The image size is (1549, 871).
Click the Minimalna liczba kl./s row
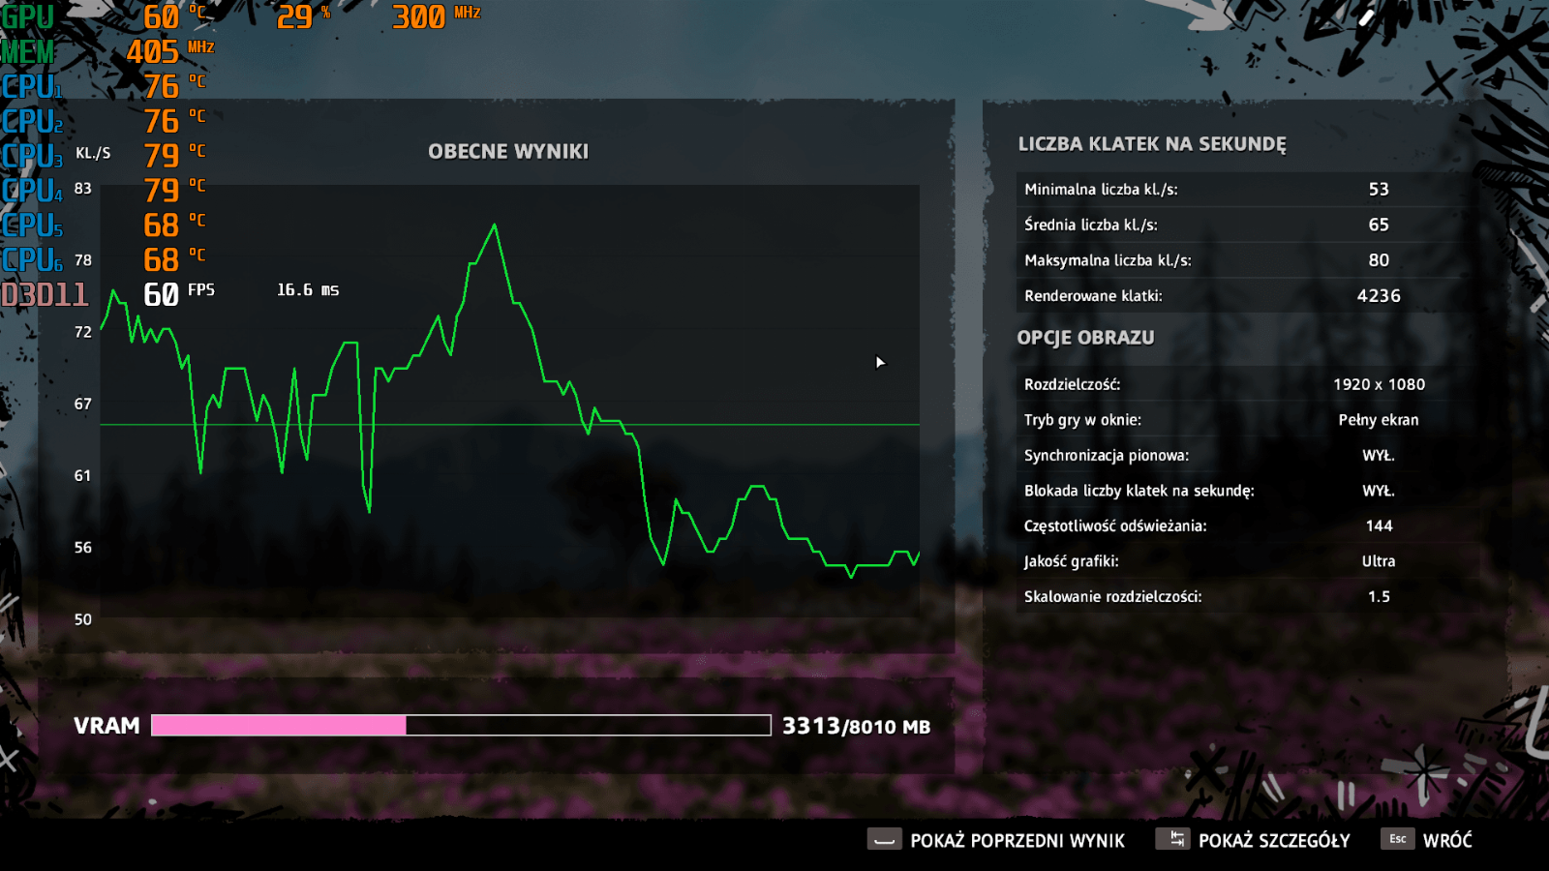tap(1247, 190)
